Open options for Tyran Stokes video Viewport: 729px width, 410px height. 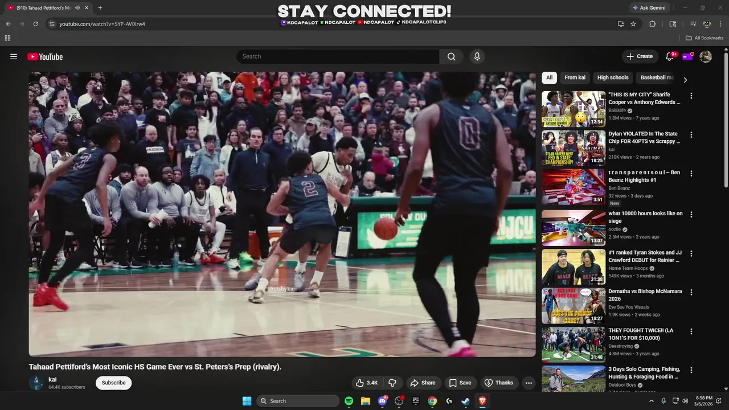click(691, 253)
